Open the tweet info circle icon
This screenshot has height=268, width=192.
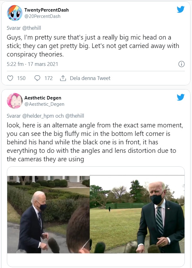[x=181, y=64]
